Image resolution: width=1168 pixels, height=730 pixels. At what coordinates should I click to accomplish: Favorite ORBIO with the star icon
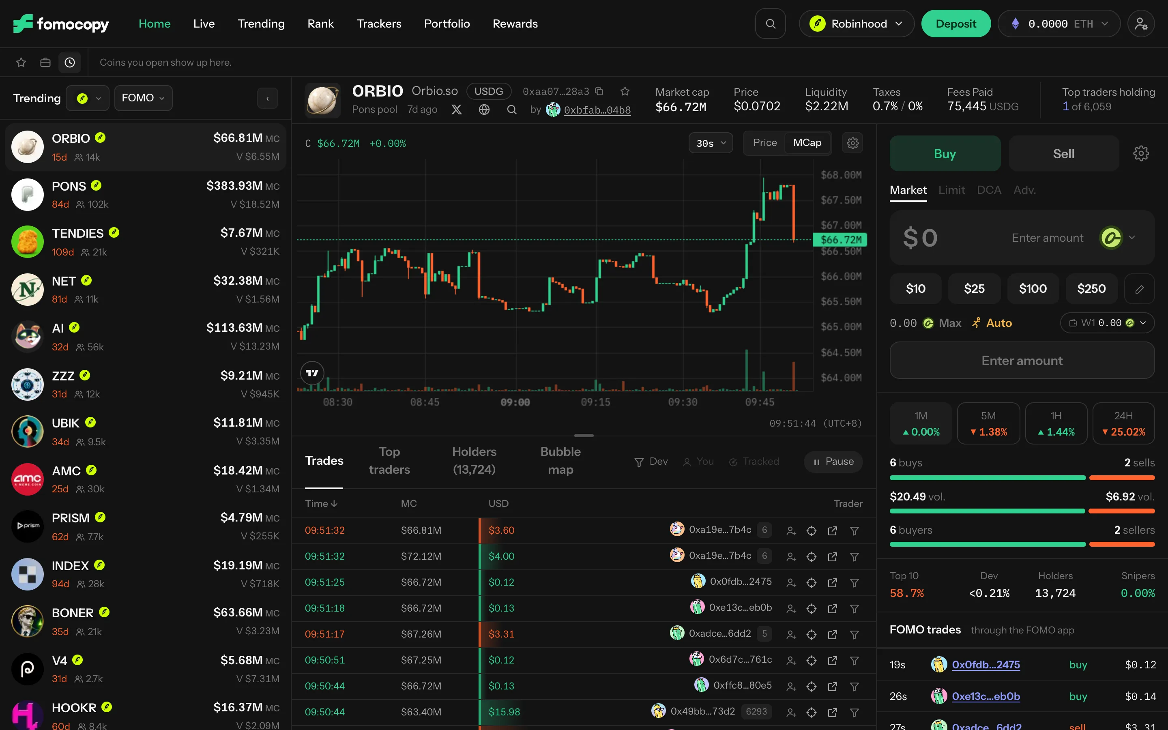pyautogui.click(x=625, y=91)
